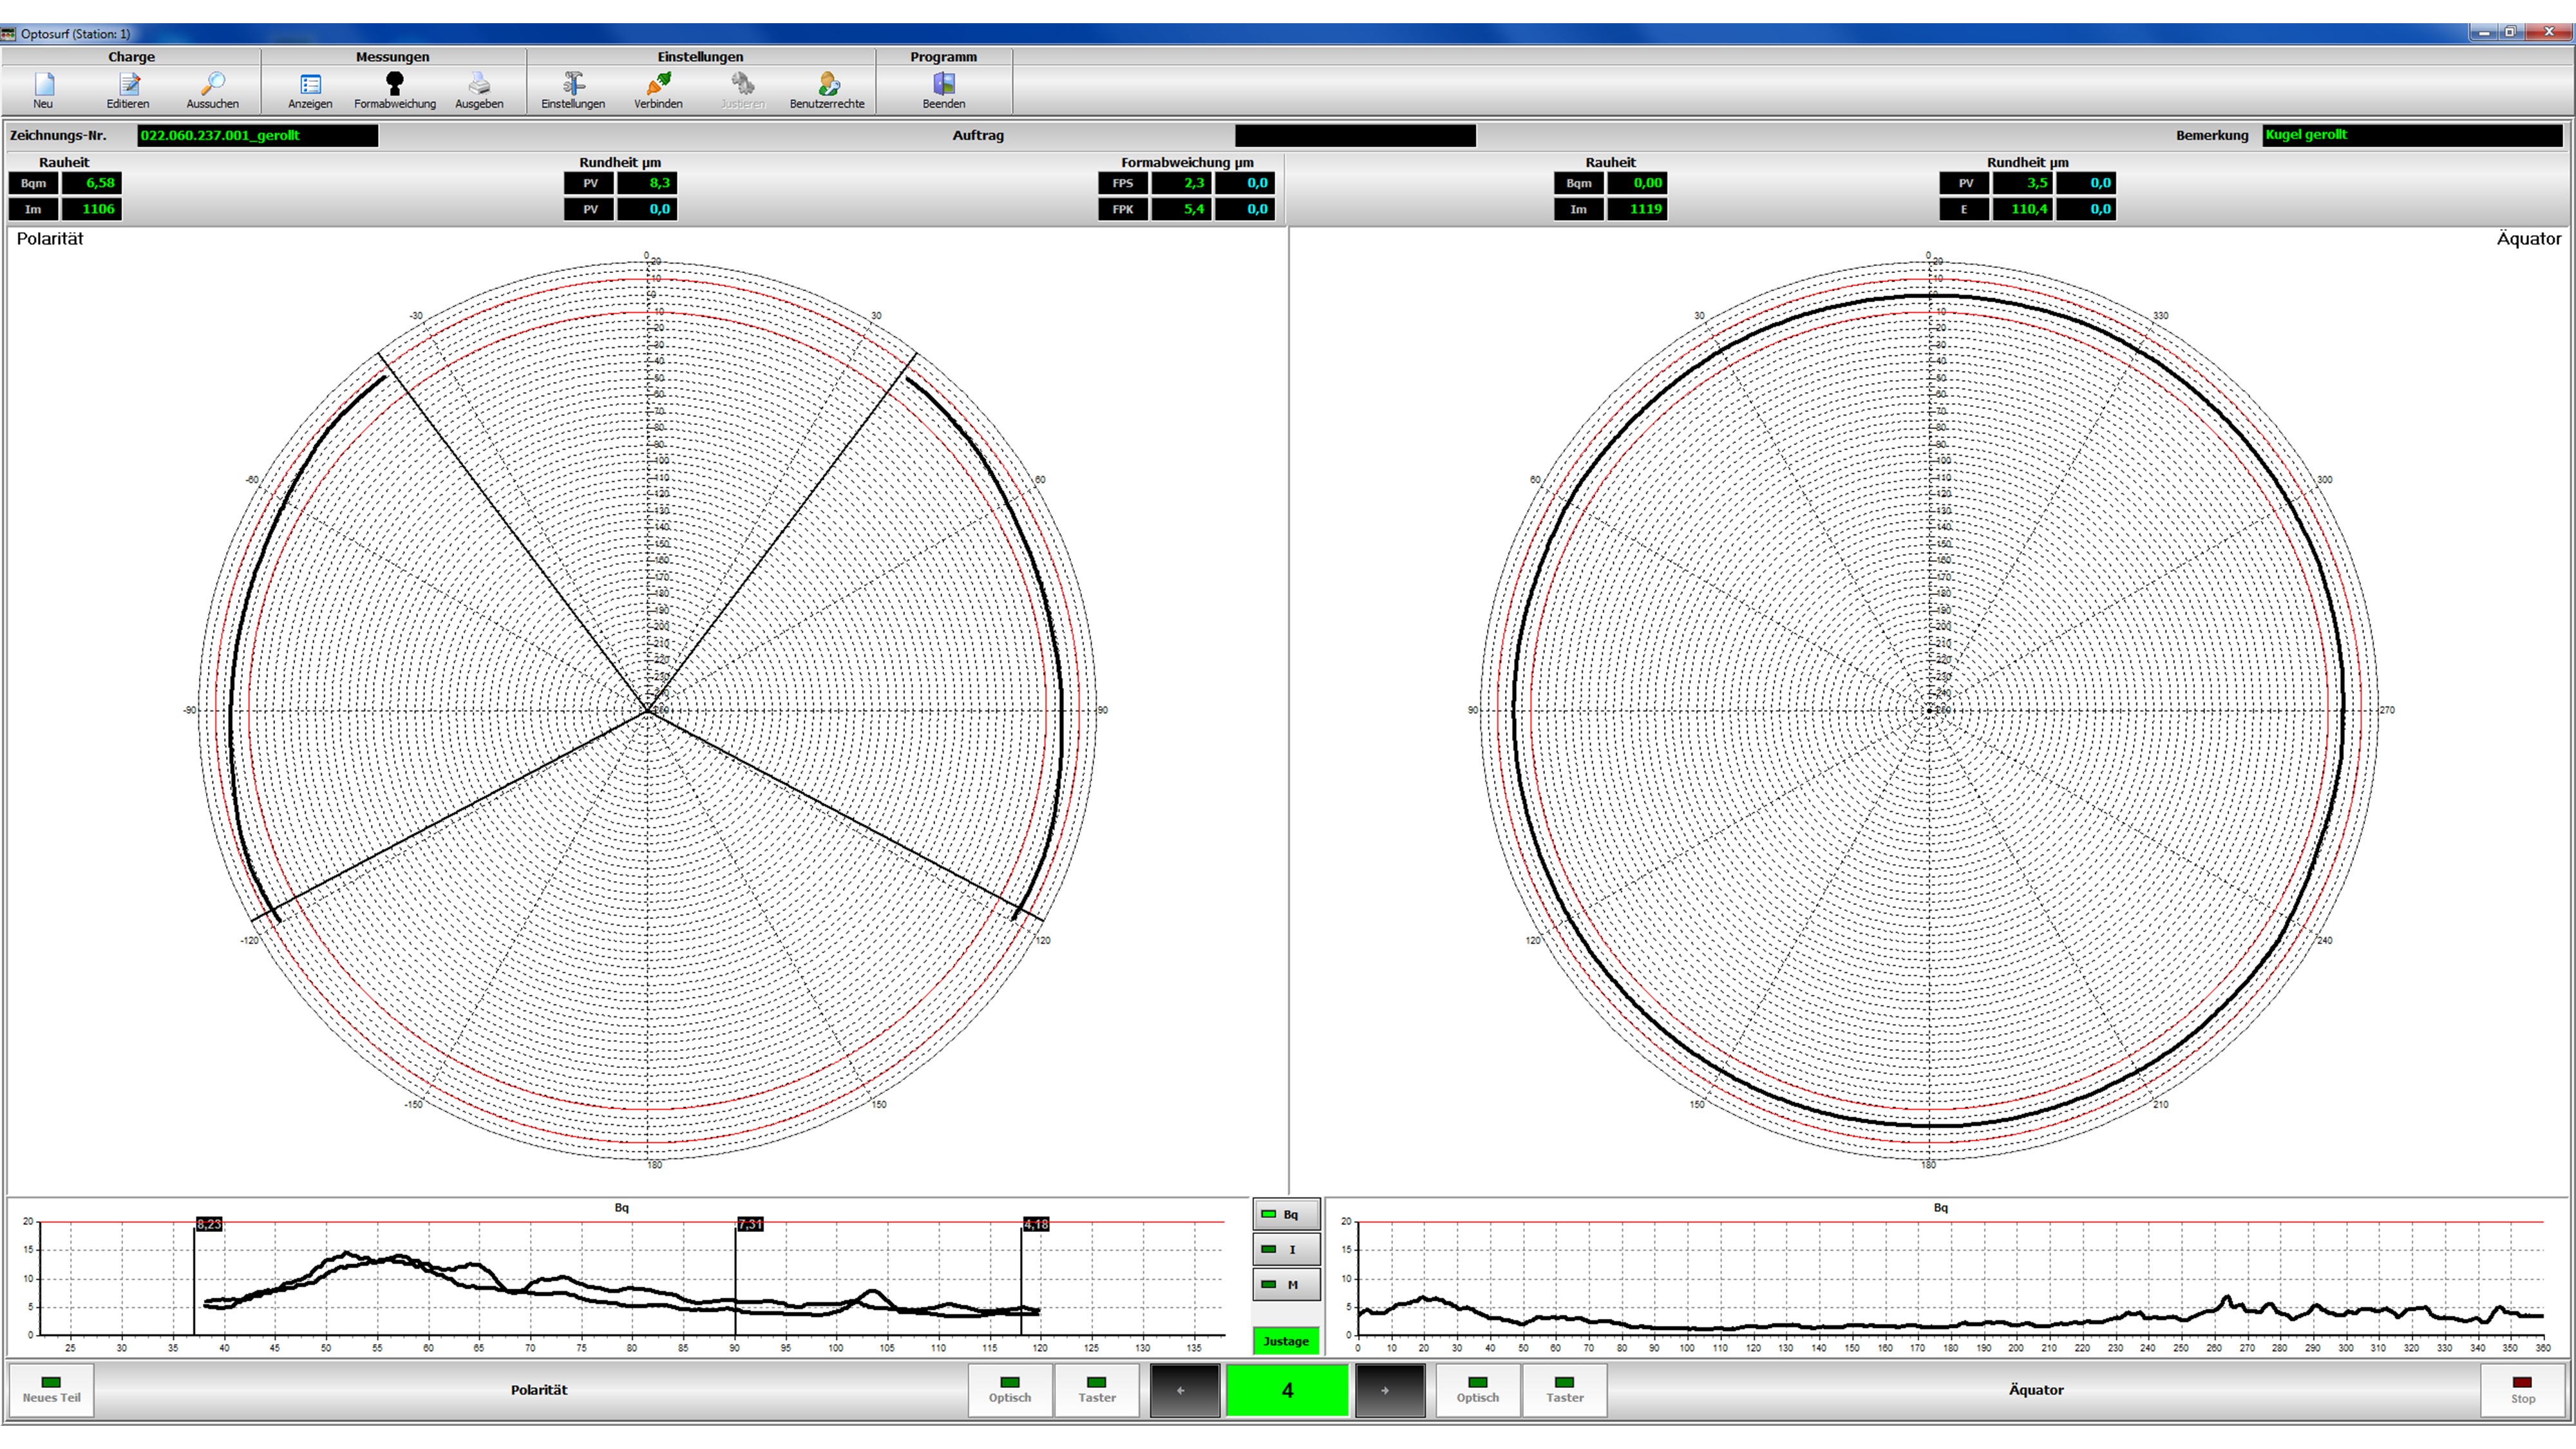Click the Polarität Bqm value 6,58
Viewport: 2576px width, 1449px height.
92,183
